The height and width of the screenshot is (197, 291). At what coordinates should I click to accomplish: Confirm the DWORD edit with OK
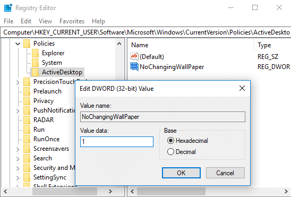(x=181, y=173)
